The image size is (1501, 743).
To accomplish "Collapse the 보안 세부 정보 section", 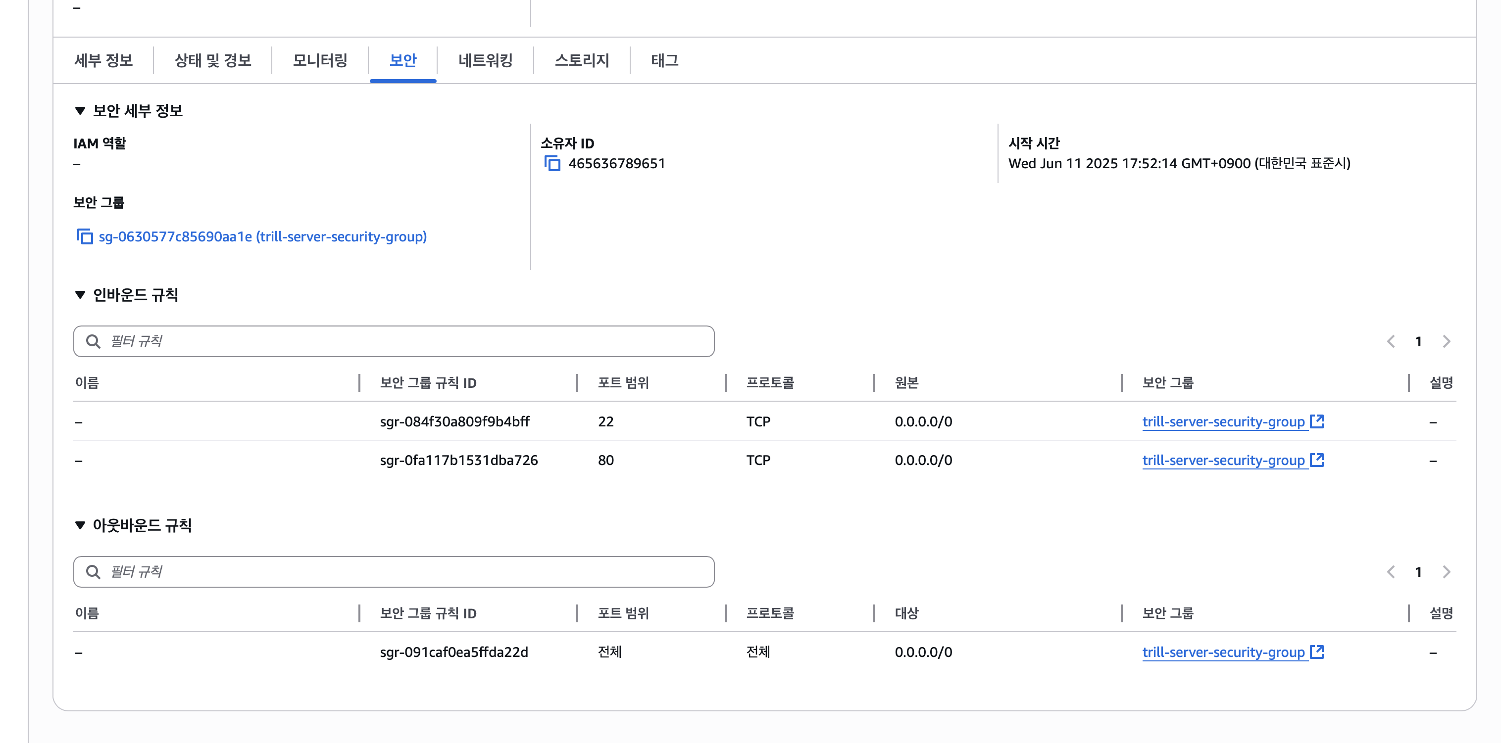I will (80, 111).
